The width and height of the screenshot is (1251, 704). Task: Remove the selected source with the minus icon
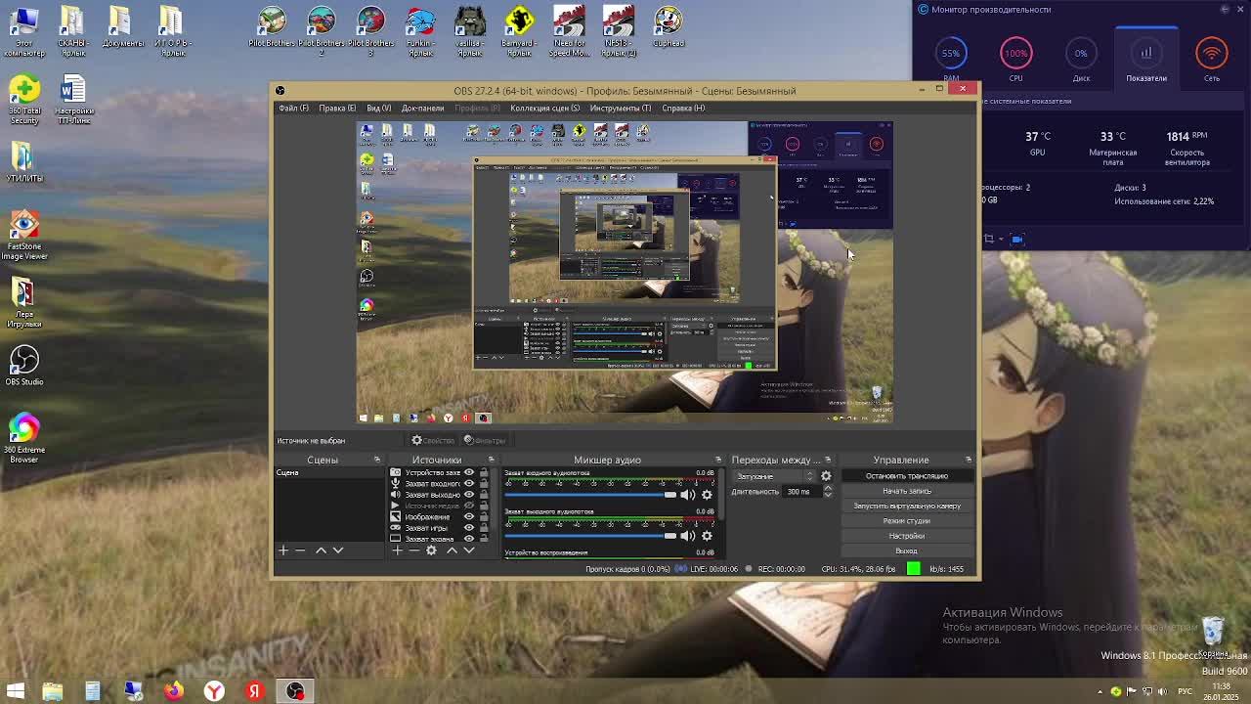[413, 550]
